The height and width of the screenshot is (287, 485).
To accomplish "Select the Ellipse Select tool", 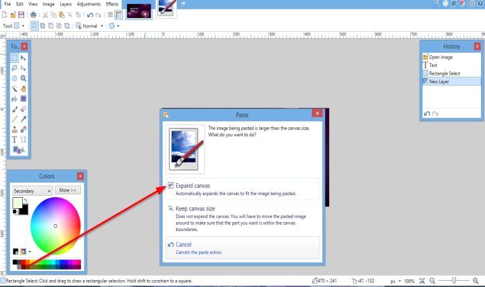I will 15,78.
